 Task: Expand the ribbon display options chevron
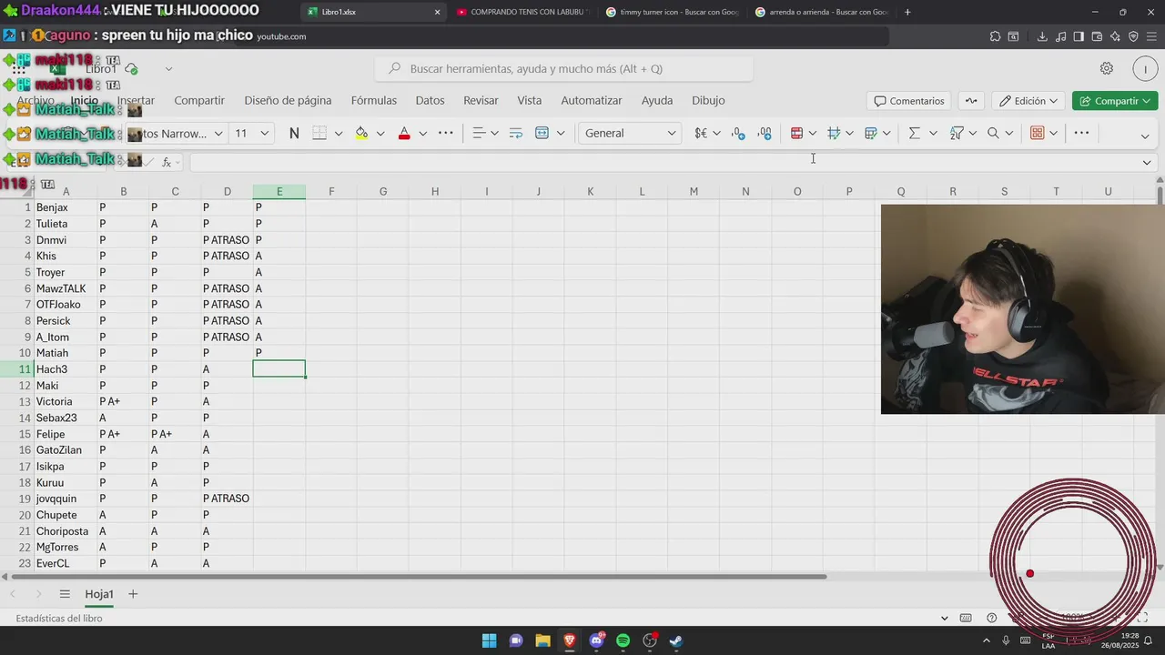pos(1145,136)
